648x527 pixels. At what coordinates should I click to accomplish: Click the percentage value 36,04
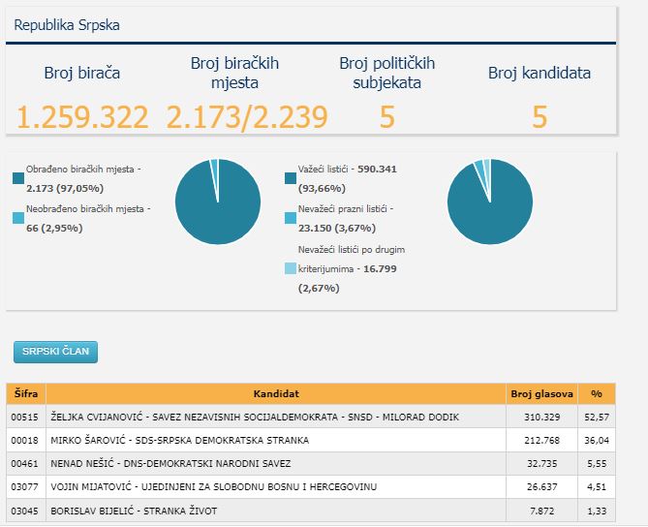point(597,441)
